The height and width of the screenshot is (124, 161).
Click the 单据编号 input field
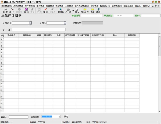(92, 16)
